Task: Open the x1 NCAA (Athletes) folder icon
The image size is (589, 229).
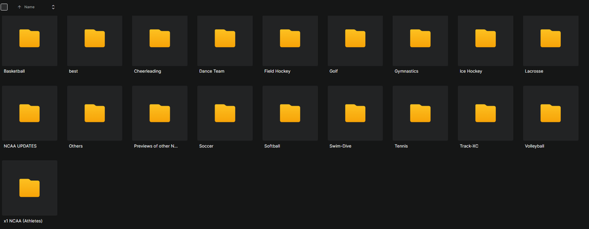Action: coord(30,188)
